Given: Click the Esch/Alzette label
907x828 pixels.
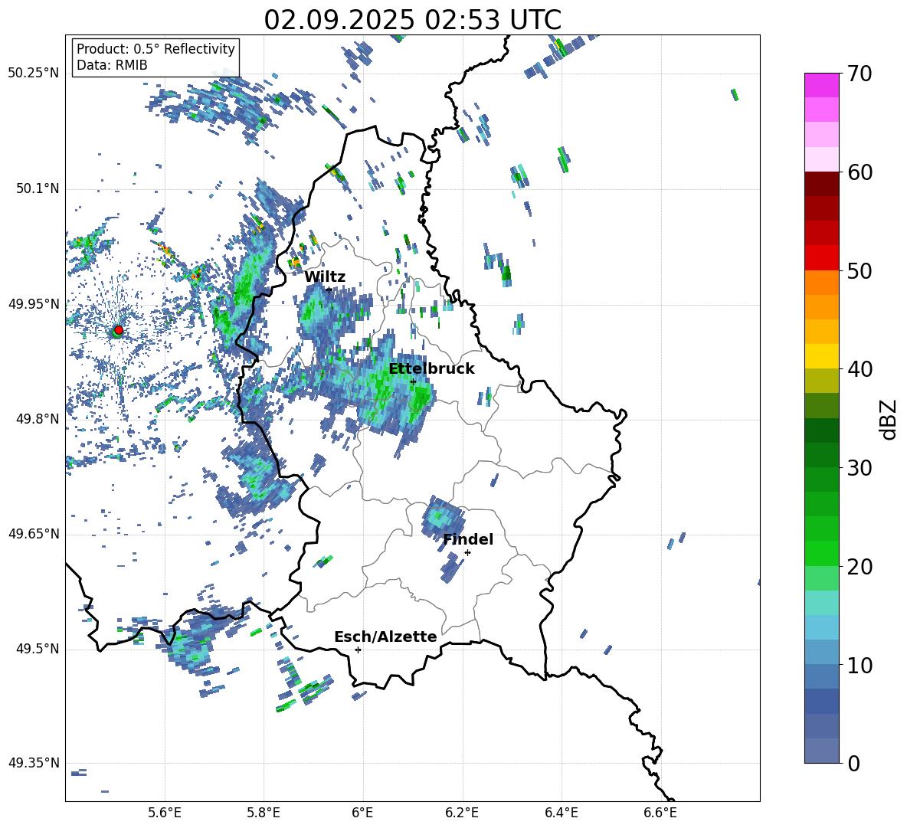Looking at the screenshot, I should pos(385,637).
